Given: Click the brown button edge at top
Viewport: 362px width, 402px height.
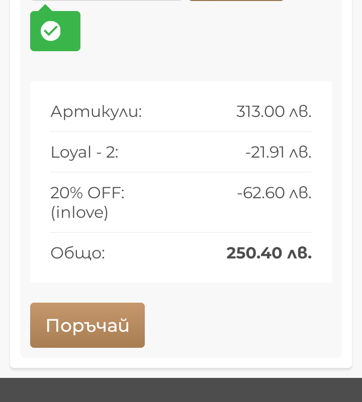Looking at the screenshot, I should click(x=236, y=1).
